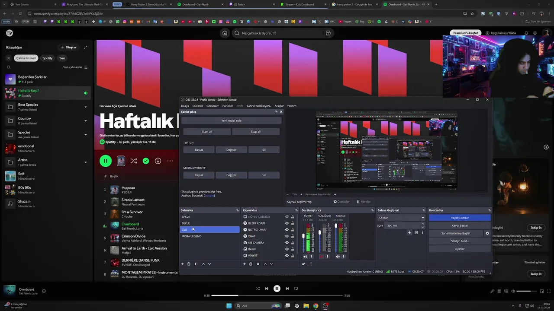The width and height of the screenshot is (554, 311).
Task: Move scene up with the Sahneler up arrow
Action: pos(203,264)
